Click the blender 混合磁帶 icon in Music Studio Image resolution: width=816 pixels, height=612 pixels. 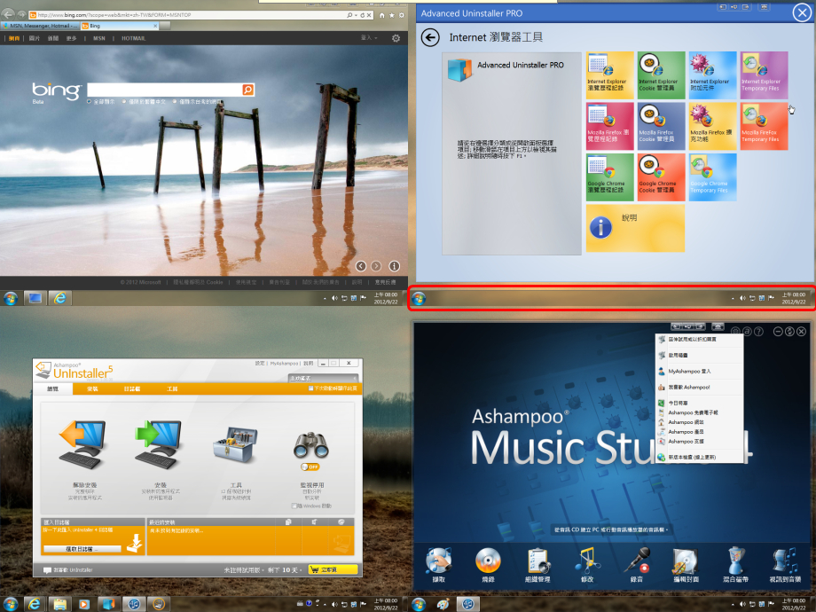(735, 563)
